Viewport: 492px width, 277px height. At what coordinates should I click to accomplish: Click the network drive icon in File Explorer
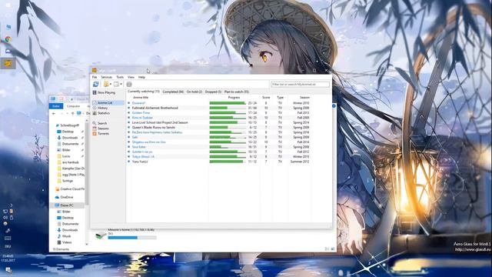(x=101, y=235)
